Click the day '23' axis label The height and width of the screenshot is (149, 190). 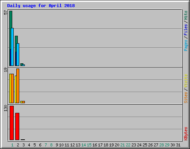click(x=134, y=145)
